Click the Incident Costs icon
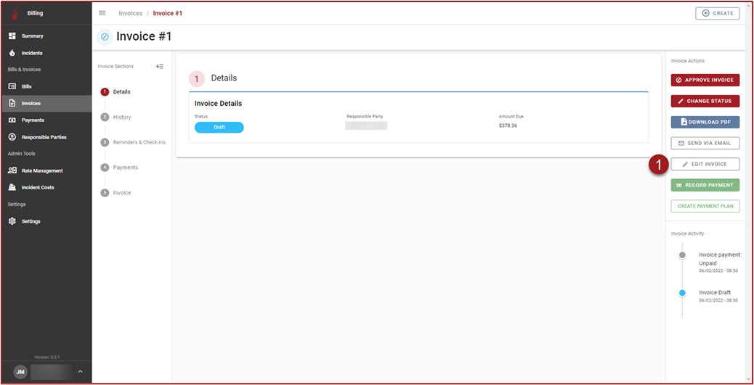 [x=12, y=187]
